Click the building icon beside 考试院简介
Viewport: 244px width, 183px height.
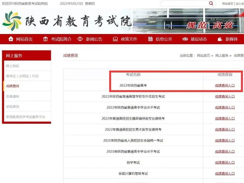45,39
